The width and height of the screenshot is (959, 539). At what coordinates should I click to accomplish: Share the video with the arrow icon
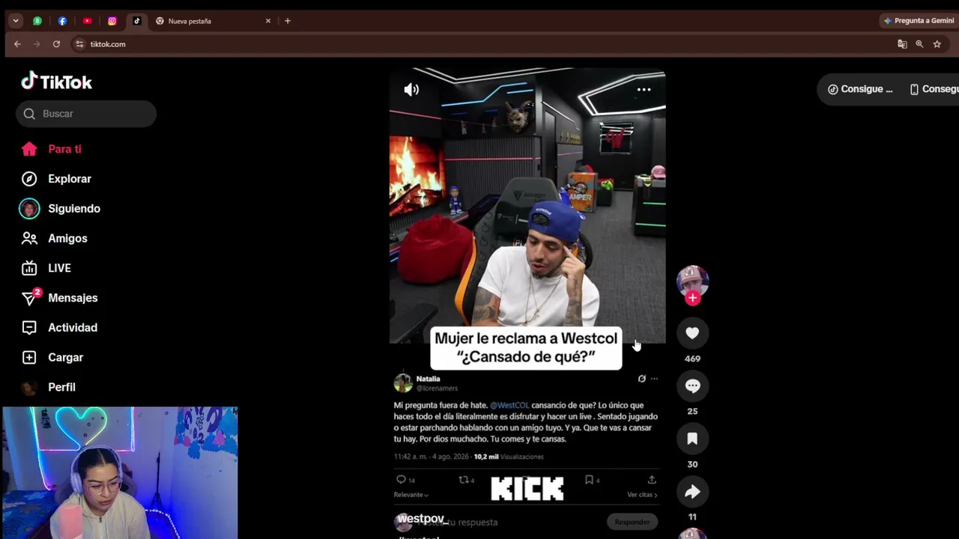pos(692,492)
